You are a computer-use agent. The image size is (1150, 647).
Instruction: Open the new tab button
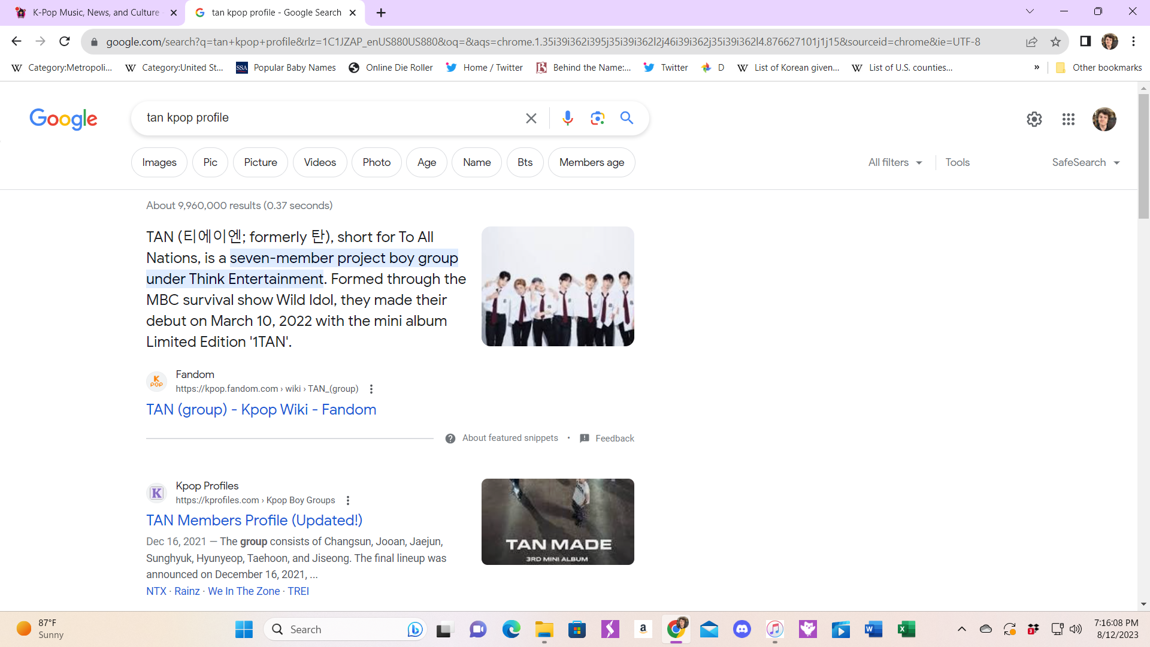381,13
